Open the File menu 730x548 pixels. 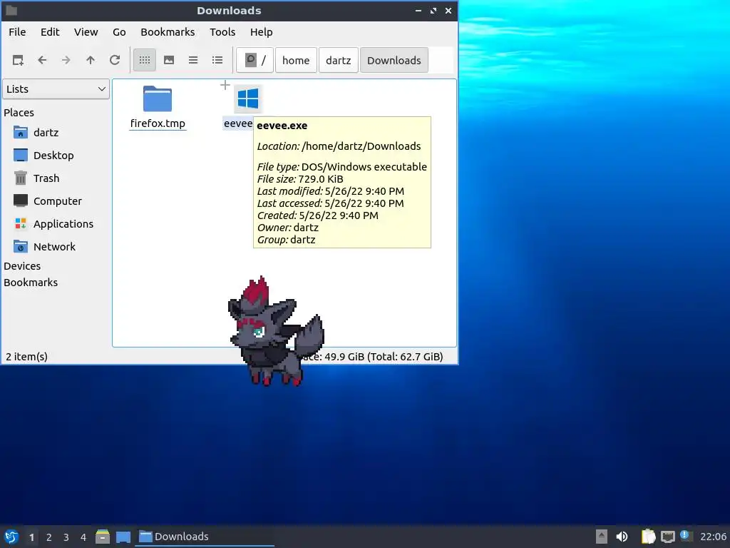(x=17, y=32)
